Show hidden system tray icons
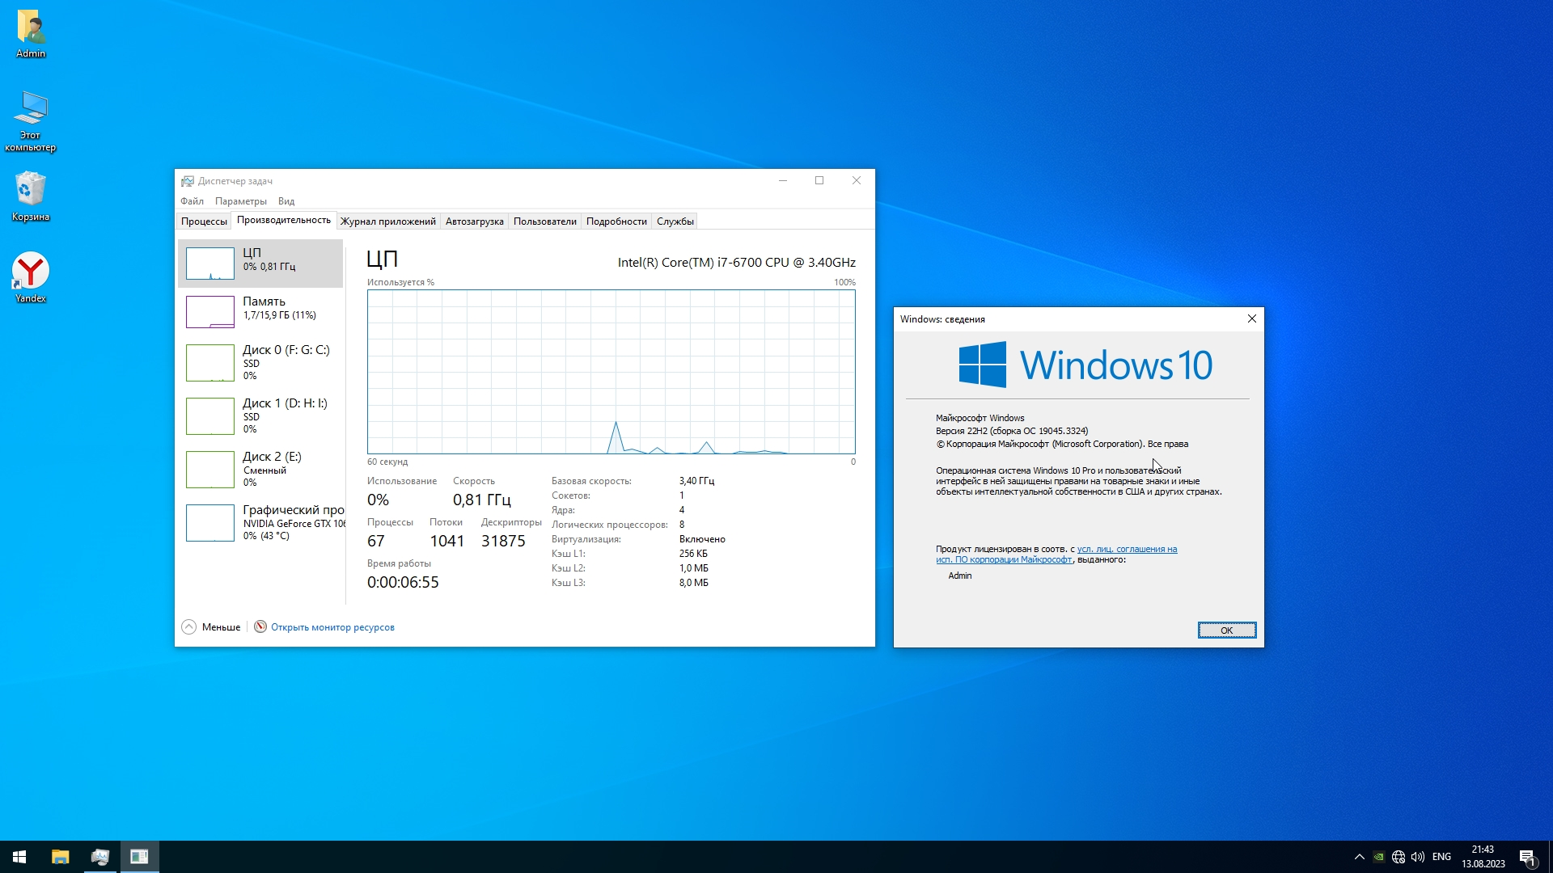Screen dimensions: 1553x873 point(1359,857)
